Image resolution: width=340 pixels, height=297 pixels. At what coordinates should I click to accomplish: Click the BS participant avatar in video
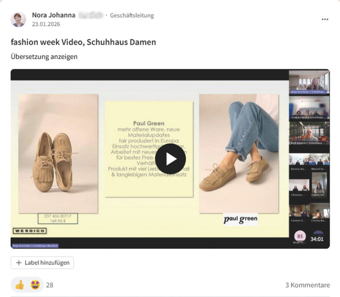(x=300, y=236)
